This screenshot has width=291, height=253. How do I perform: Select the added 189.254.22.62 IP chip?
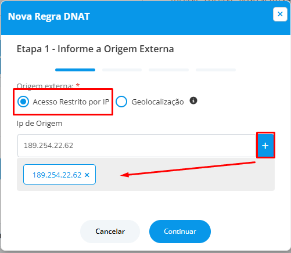(57, 175)
